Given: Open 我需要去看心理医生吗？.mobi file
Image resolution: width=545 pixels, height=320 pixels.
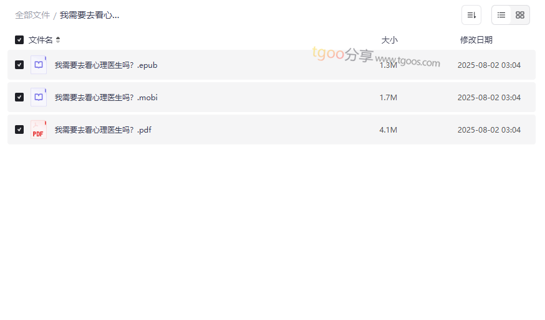Looking at the screenshot, I should coord(106,98).
